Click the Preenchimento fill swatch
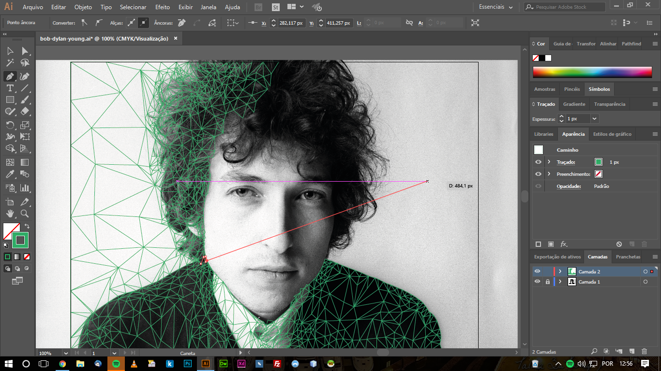The height and width of the screenshot is (371, 661). [x=599, y=174]
